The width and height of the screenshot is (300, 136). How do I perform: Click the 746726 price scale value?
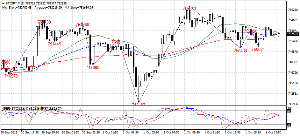click(293, 73)
